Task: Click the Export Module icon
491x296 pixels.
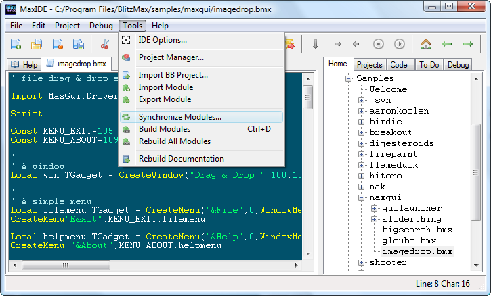Action: tap(126, 99)
